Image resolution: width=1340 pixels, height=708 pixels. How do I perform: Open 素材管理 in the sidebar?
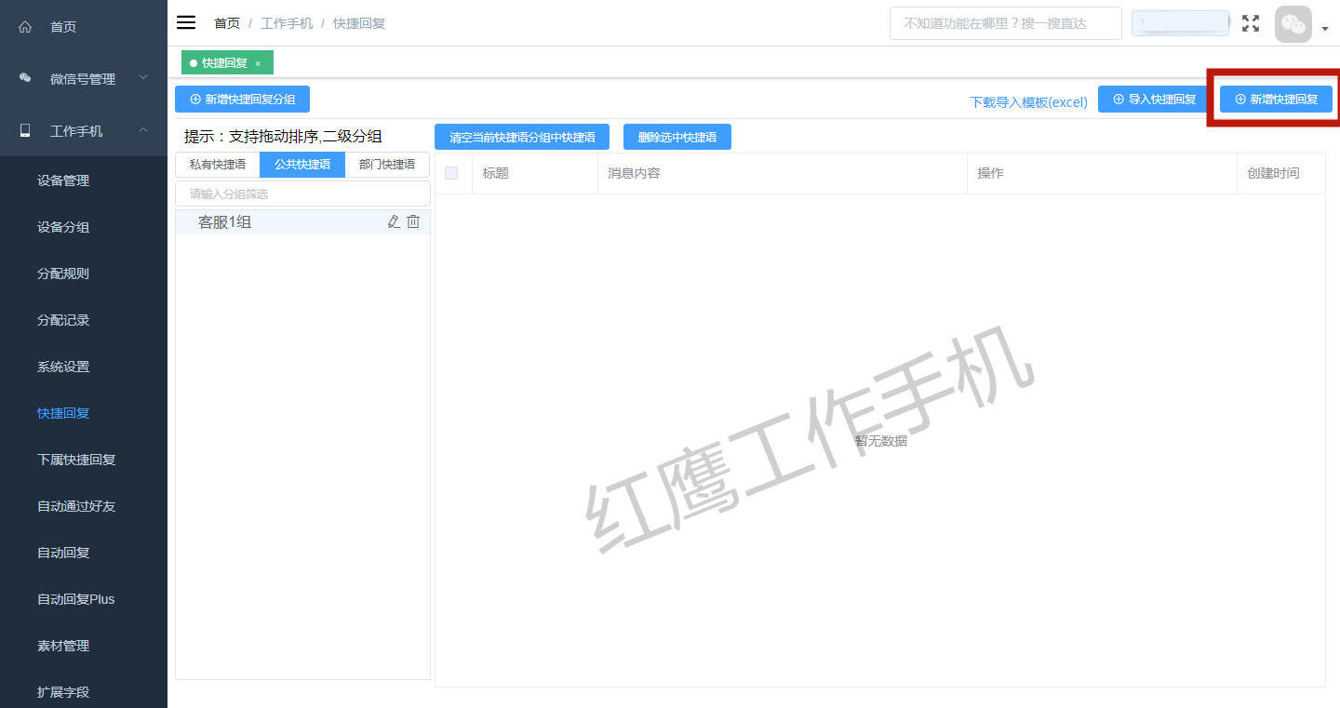[63, 646]
